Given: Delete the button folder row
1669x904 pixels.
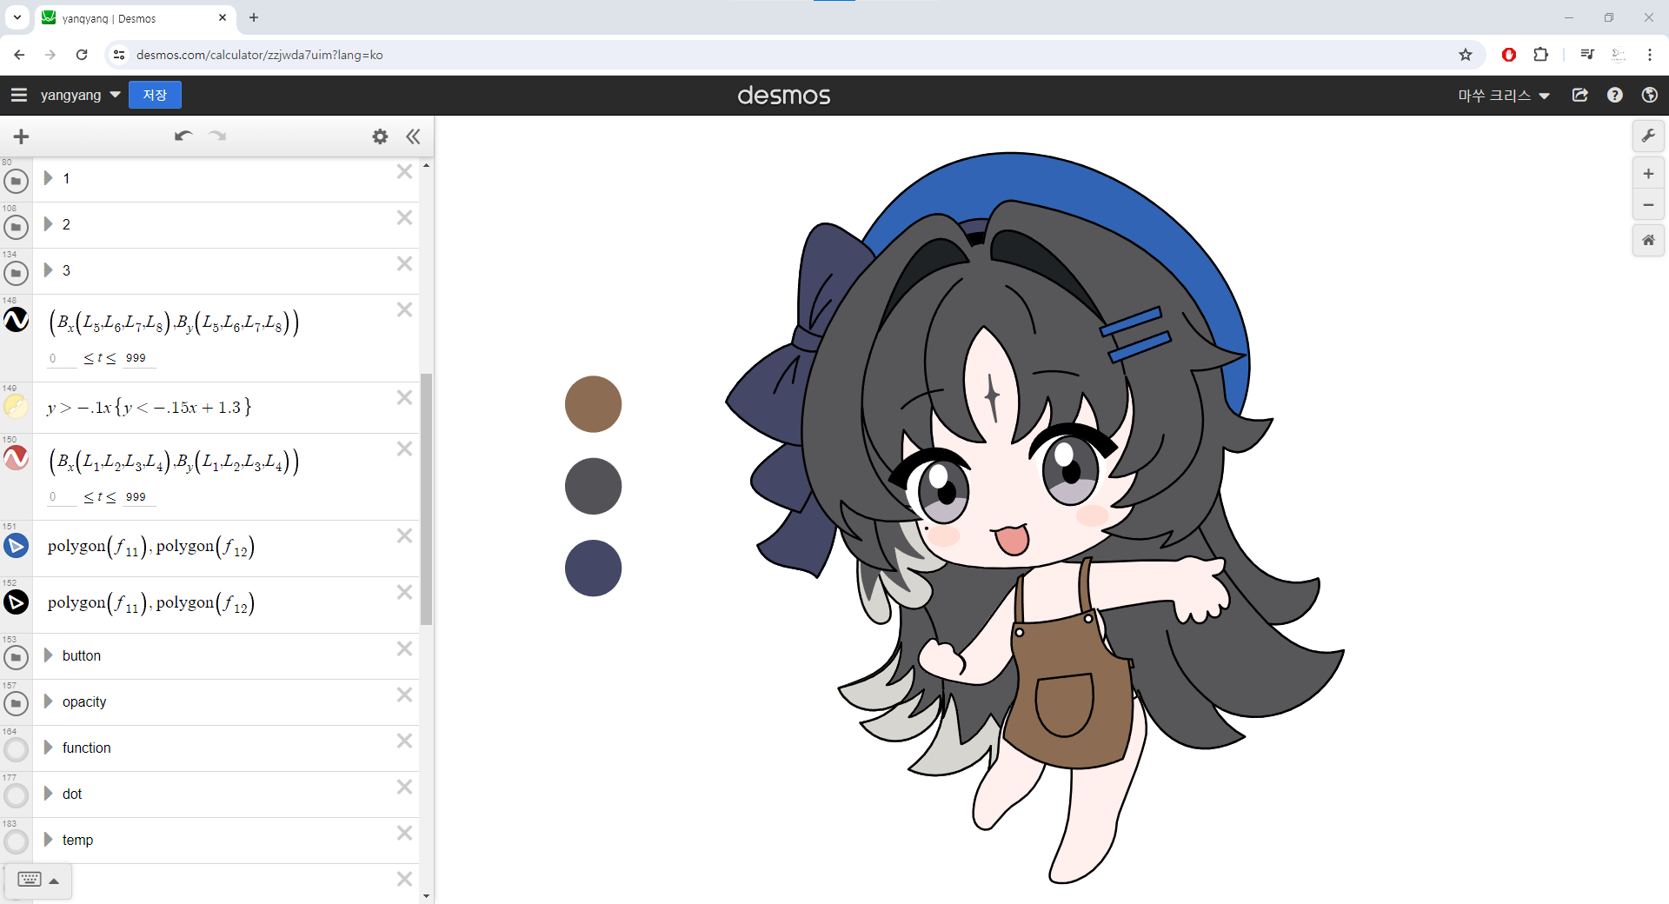Looking at the screenshot, I should click(x=404, y=648).
